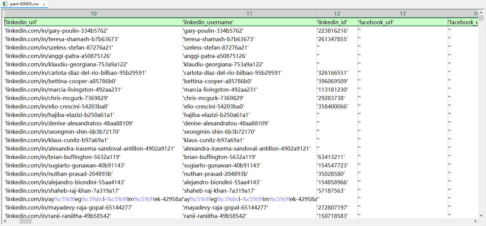486x226 pixels.
Task: Click the 'brian-buffington-5632a119' username cell
Action: [x=249, y=157]
